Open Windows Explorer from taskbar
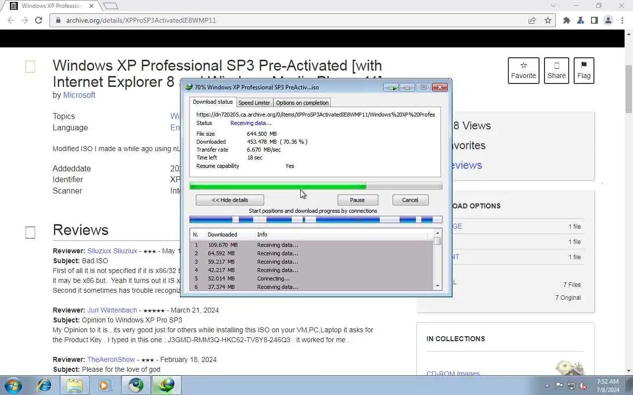The width and height of the screenshot is (633, 395). tap(75, 385)
